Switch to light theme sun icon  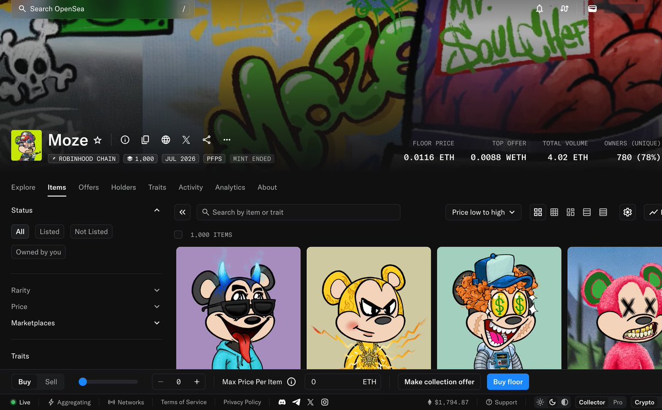point(540,402)
